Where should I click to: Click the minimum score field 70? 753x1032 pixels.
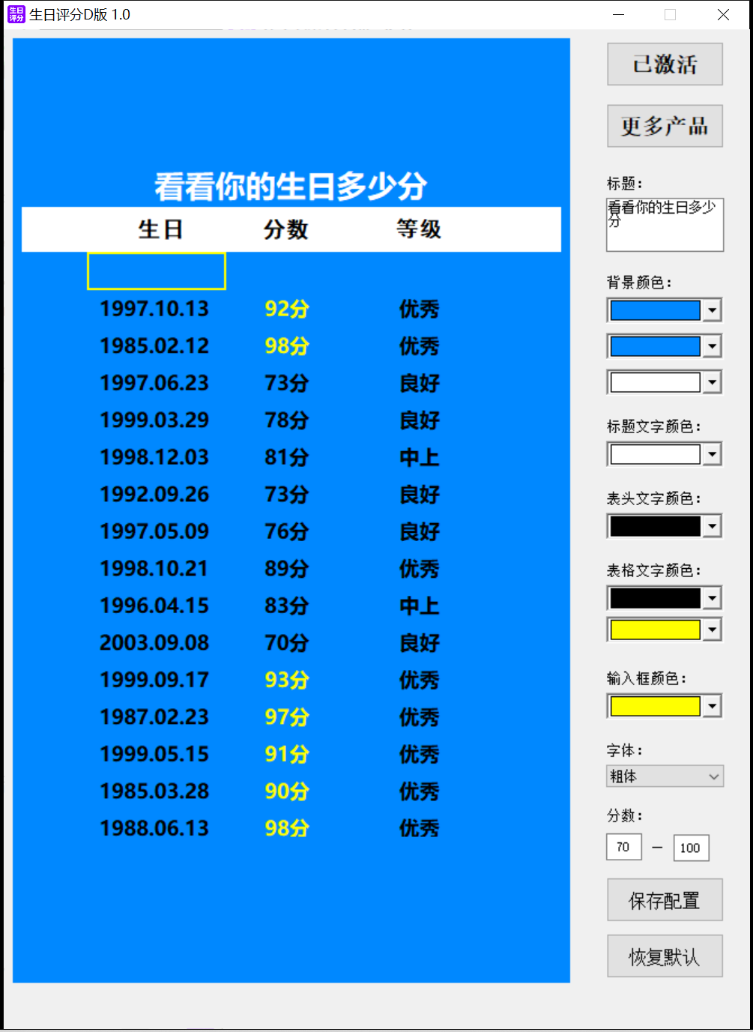pos(623,847)
